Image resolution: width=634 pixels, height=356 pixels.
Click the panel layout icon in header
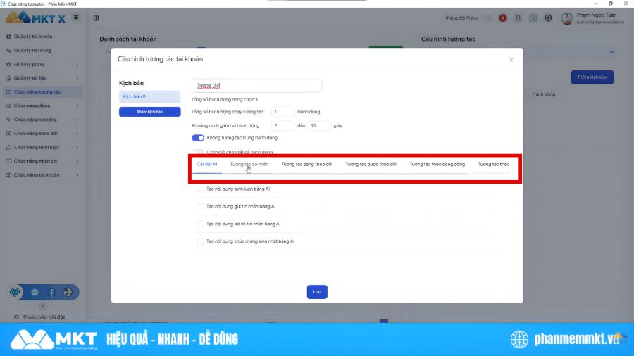point(97,18)
